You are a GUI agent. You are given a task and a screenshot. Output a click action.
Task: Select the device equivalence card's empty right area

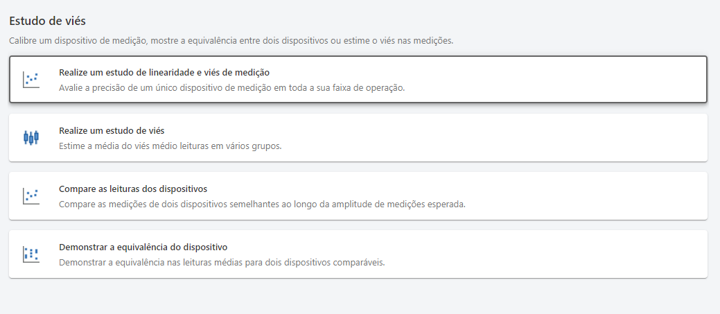[x=554, y=254]
